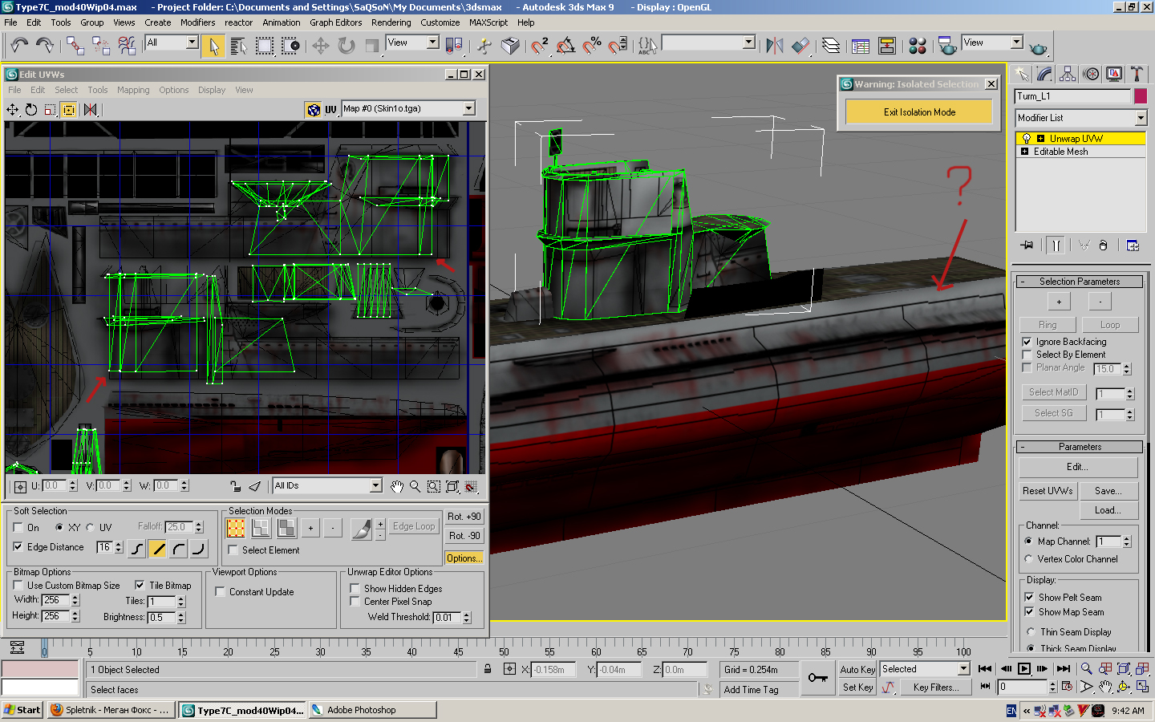Select the Select Object arrow tool

point(213,46)
